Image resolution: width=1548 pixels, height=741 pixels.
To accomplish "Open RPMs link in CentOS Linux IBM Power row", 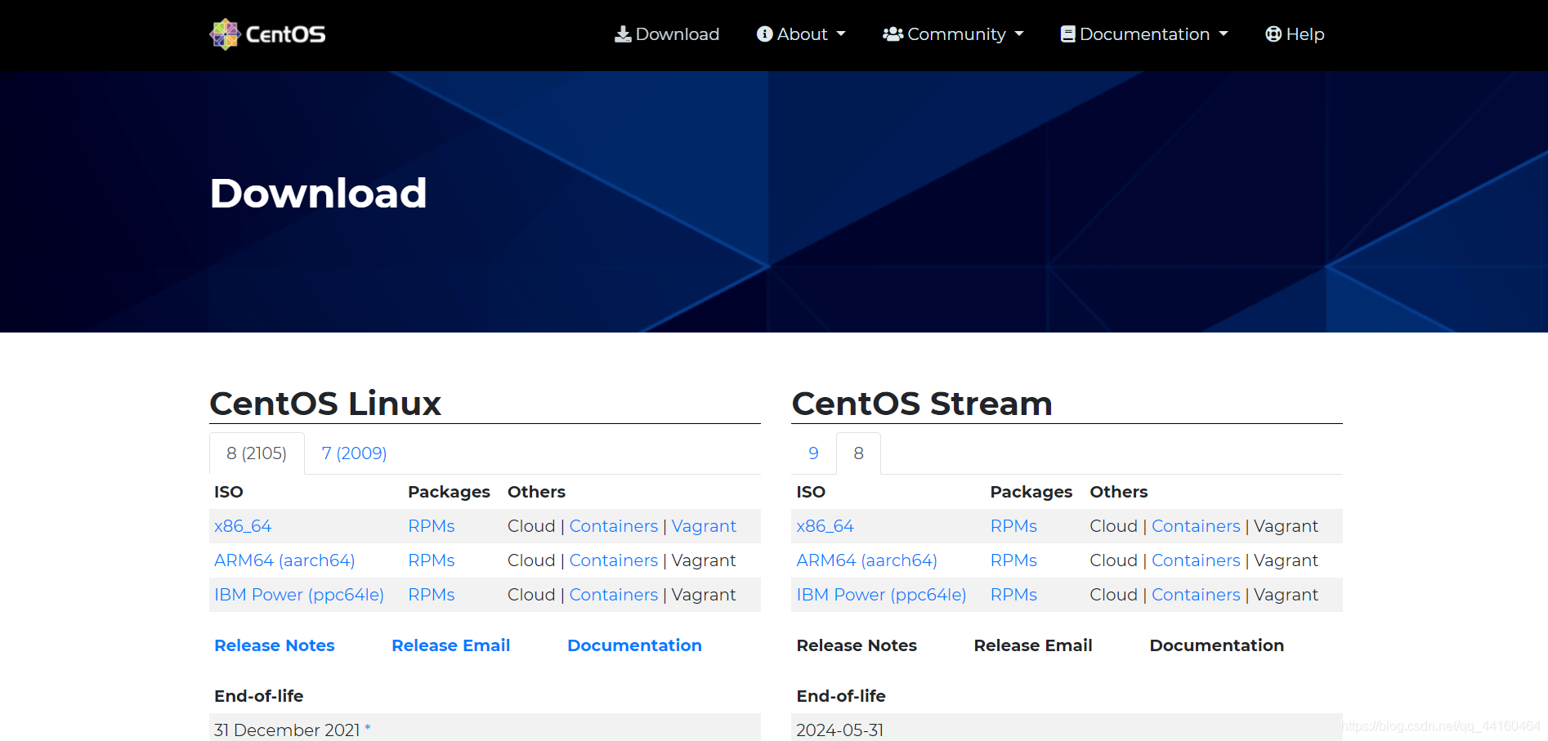I will tap(432, 595).
